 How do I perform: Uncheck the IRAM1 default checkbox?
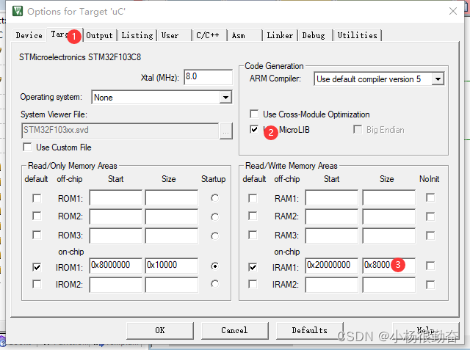(253, 267)
